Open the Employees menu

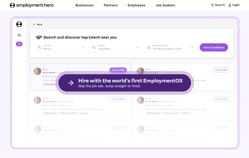pyautogui.click(x=136, y=5)
